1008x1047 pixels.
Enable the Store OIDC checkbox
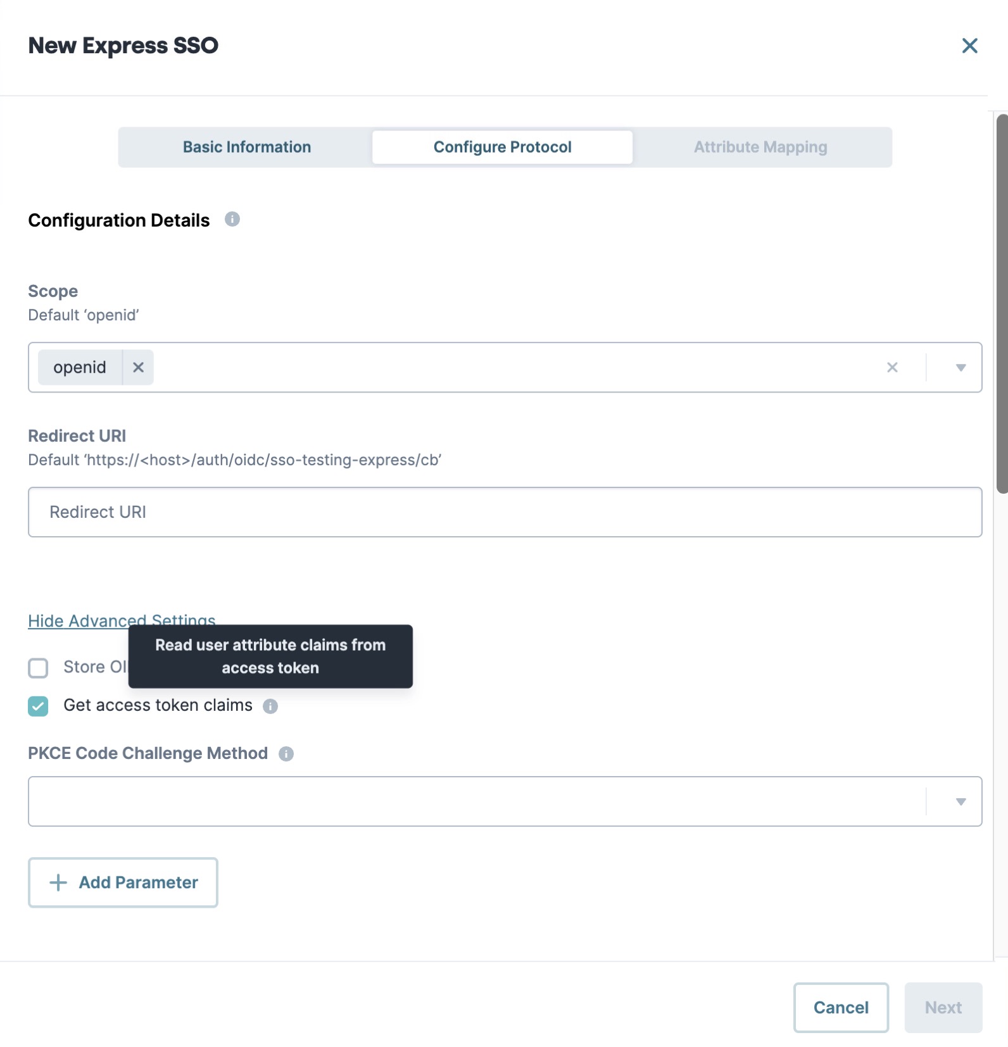click(x=38, y=668)
